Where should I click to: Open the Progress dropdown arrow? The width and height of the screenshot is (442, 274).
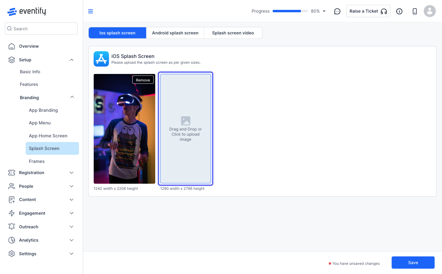[x=324, y=11]
